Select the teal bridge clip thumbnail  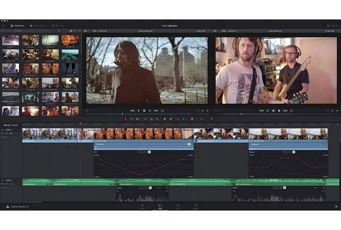pos(70,54)
